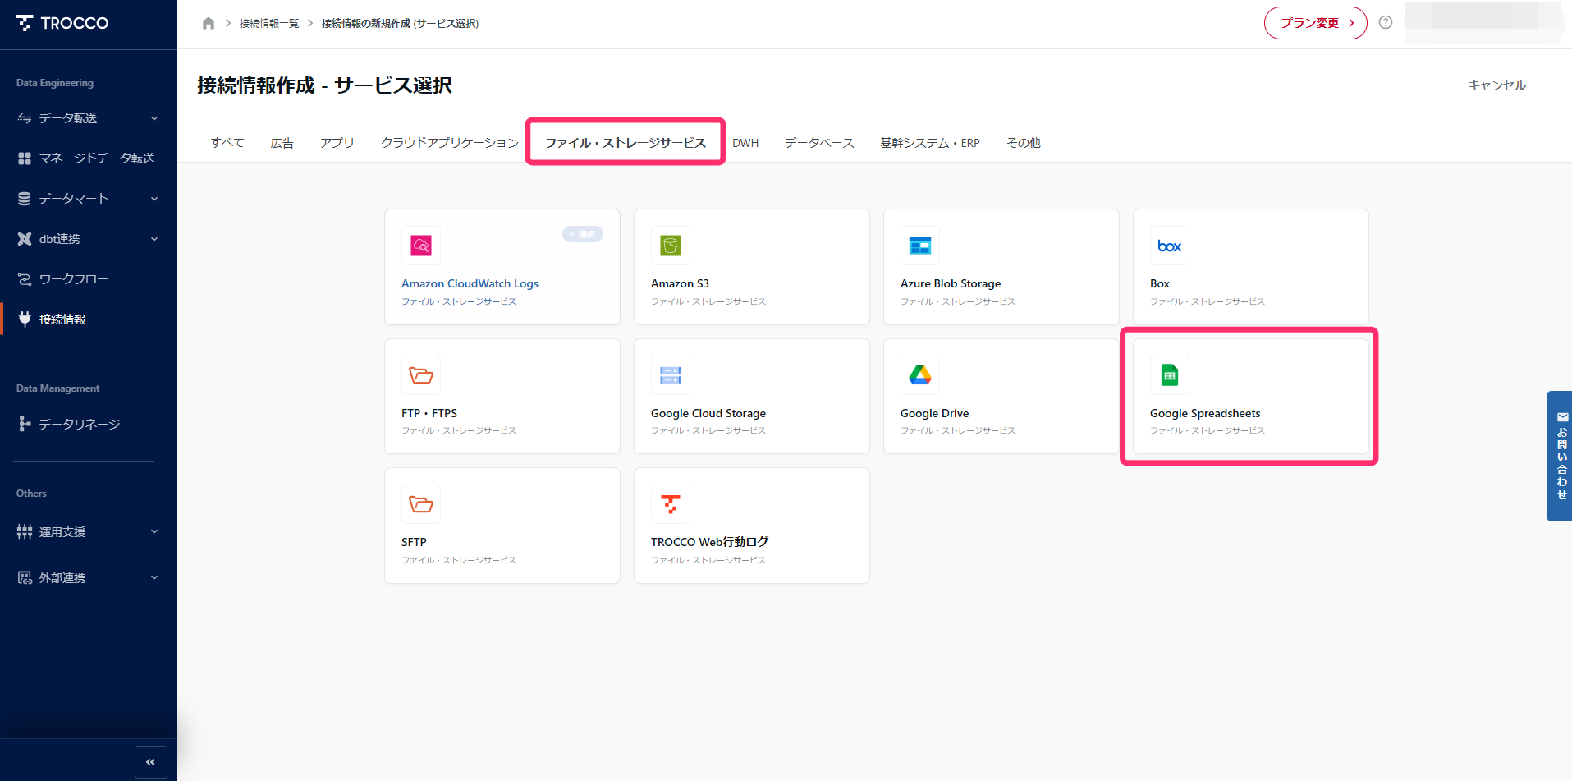Image resolution: width=1572 pixels, height=781 pixels.
Task: Choose the Google Drive icon
Action: tap(919, 375)
